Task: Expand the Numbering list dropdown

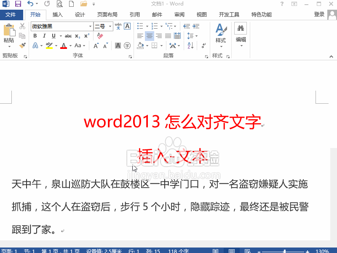Action: point(161,27)
